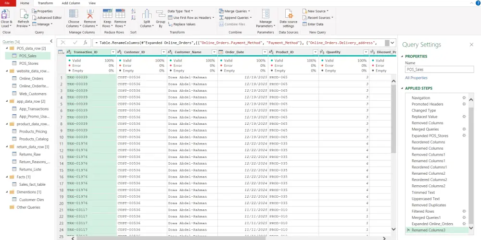Select the POS_Stores query
This screenshot has width=481, height=240.
28,63
